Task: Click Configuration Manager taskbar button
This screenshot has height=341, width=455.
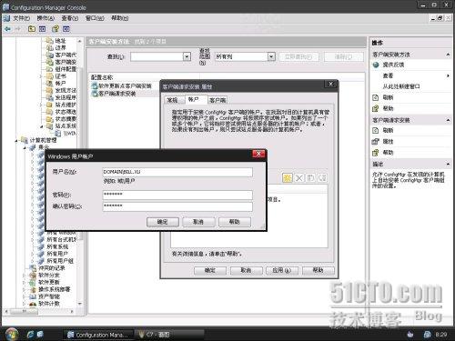Action: [98, 335]
